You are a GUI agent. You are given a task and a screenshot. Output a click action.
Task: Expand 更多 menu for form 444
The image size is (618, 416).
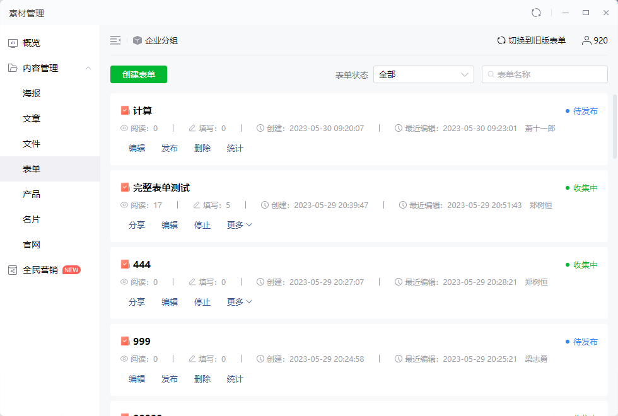tap(240, 302)
